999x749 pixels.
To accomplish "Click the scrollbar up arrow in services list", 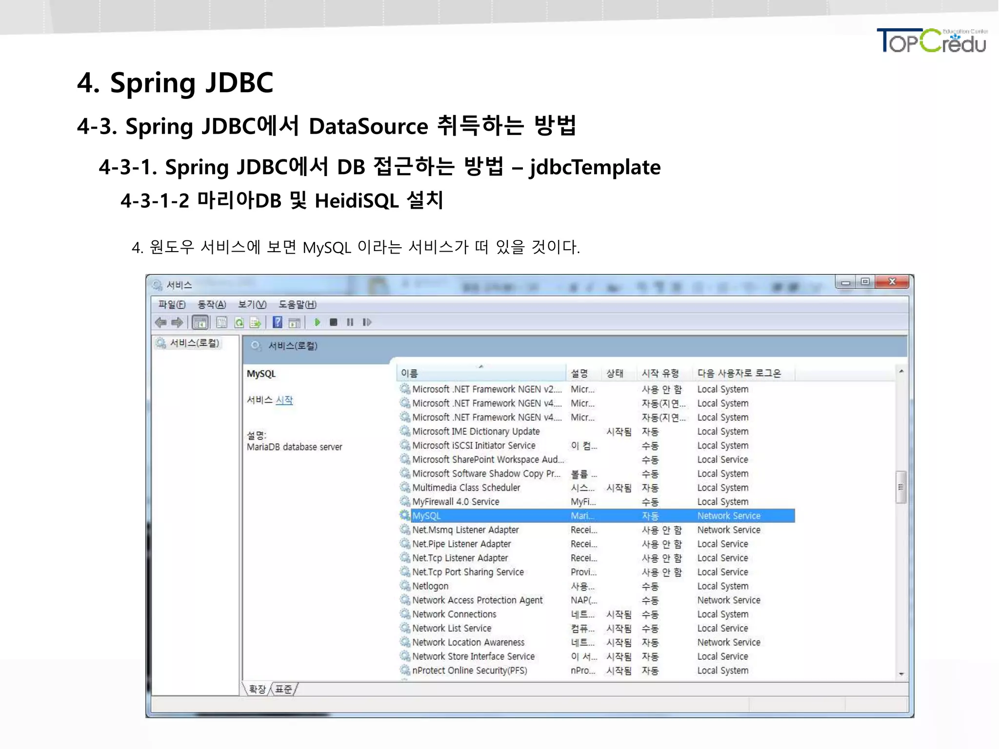I will point(901,371).
